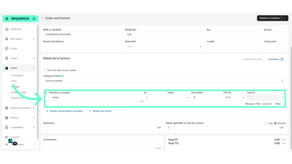Click the Achats shopping bag icon
The image size is (292, 164).
click(7, 68)
